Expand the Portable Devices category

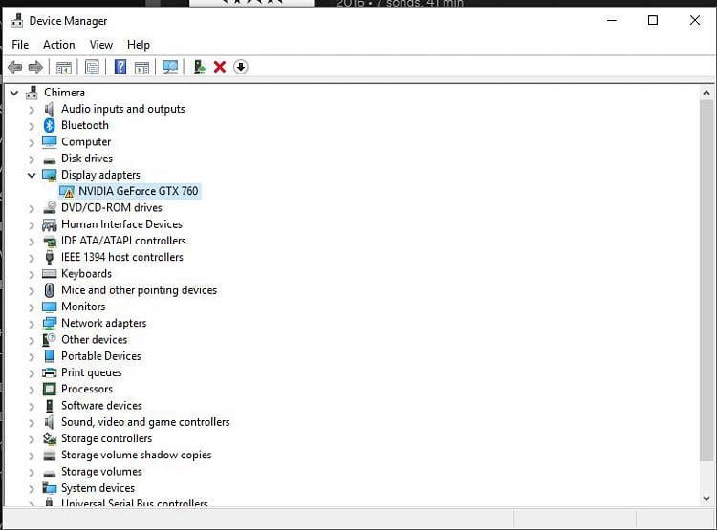[32, 357]
